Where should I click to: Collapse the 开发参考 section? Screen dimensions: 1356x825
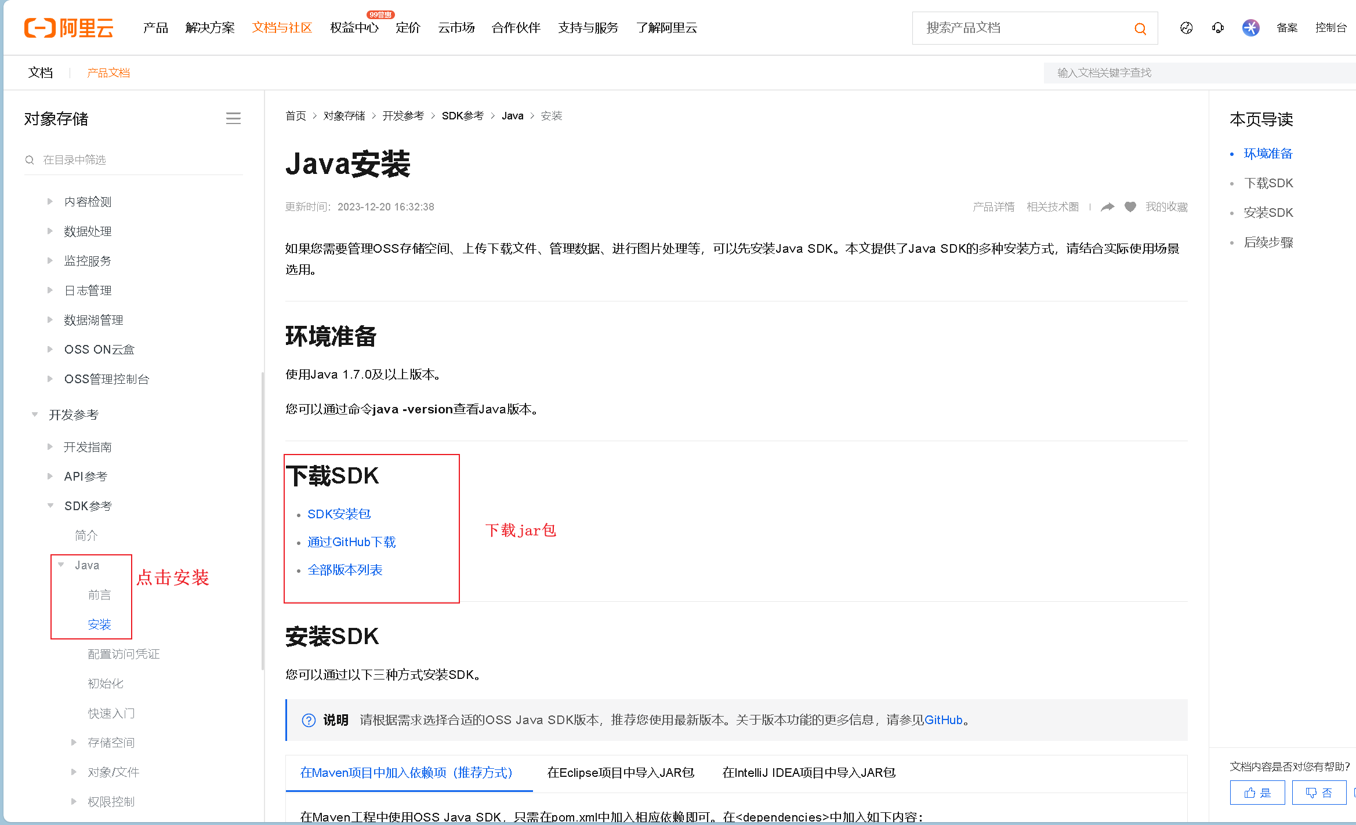pos(35,415)
